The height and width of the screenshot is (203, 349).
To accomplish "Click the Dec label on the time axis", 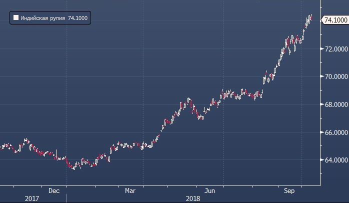I will tap(54, 190).
